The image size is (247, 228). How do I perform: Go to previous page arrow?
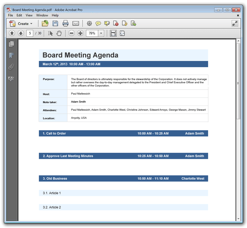12,33
